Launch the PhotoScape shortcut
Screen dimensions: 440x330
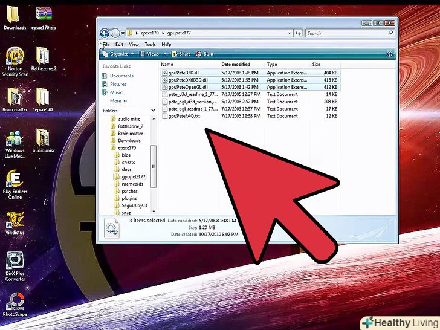[x=15, y=305]
